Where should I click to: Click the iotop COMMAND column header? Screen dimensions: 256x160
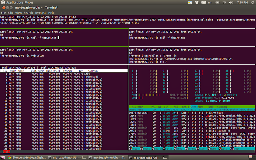(93, 71)
